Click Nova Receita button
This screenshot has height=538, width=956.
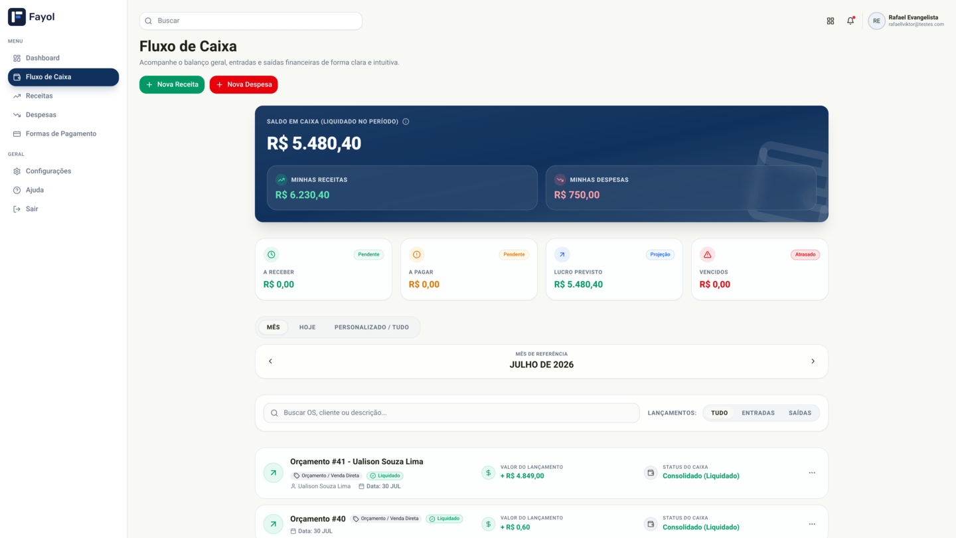[x=172, y=85]
